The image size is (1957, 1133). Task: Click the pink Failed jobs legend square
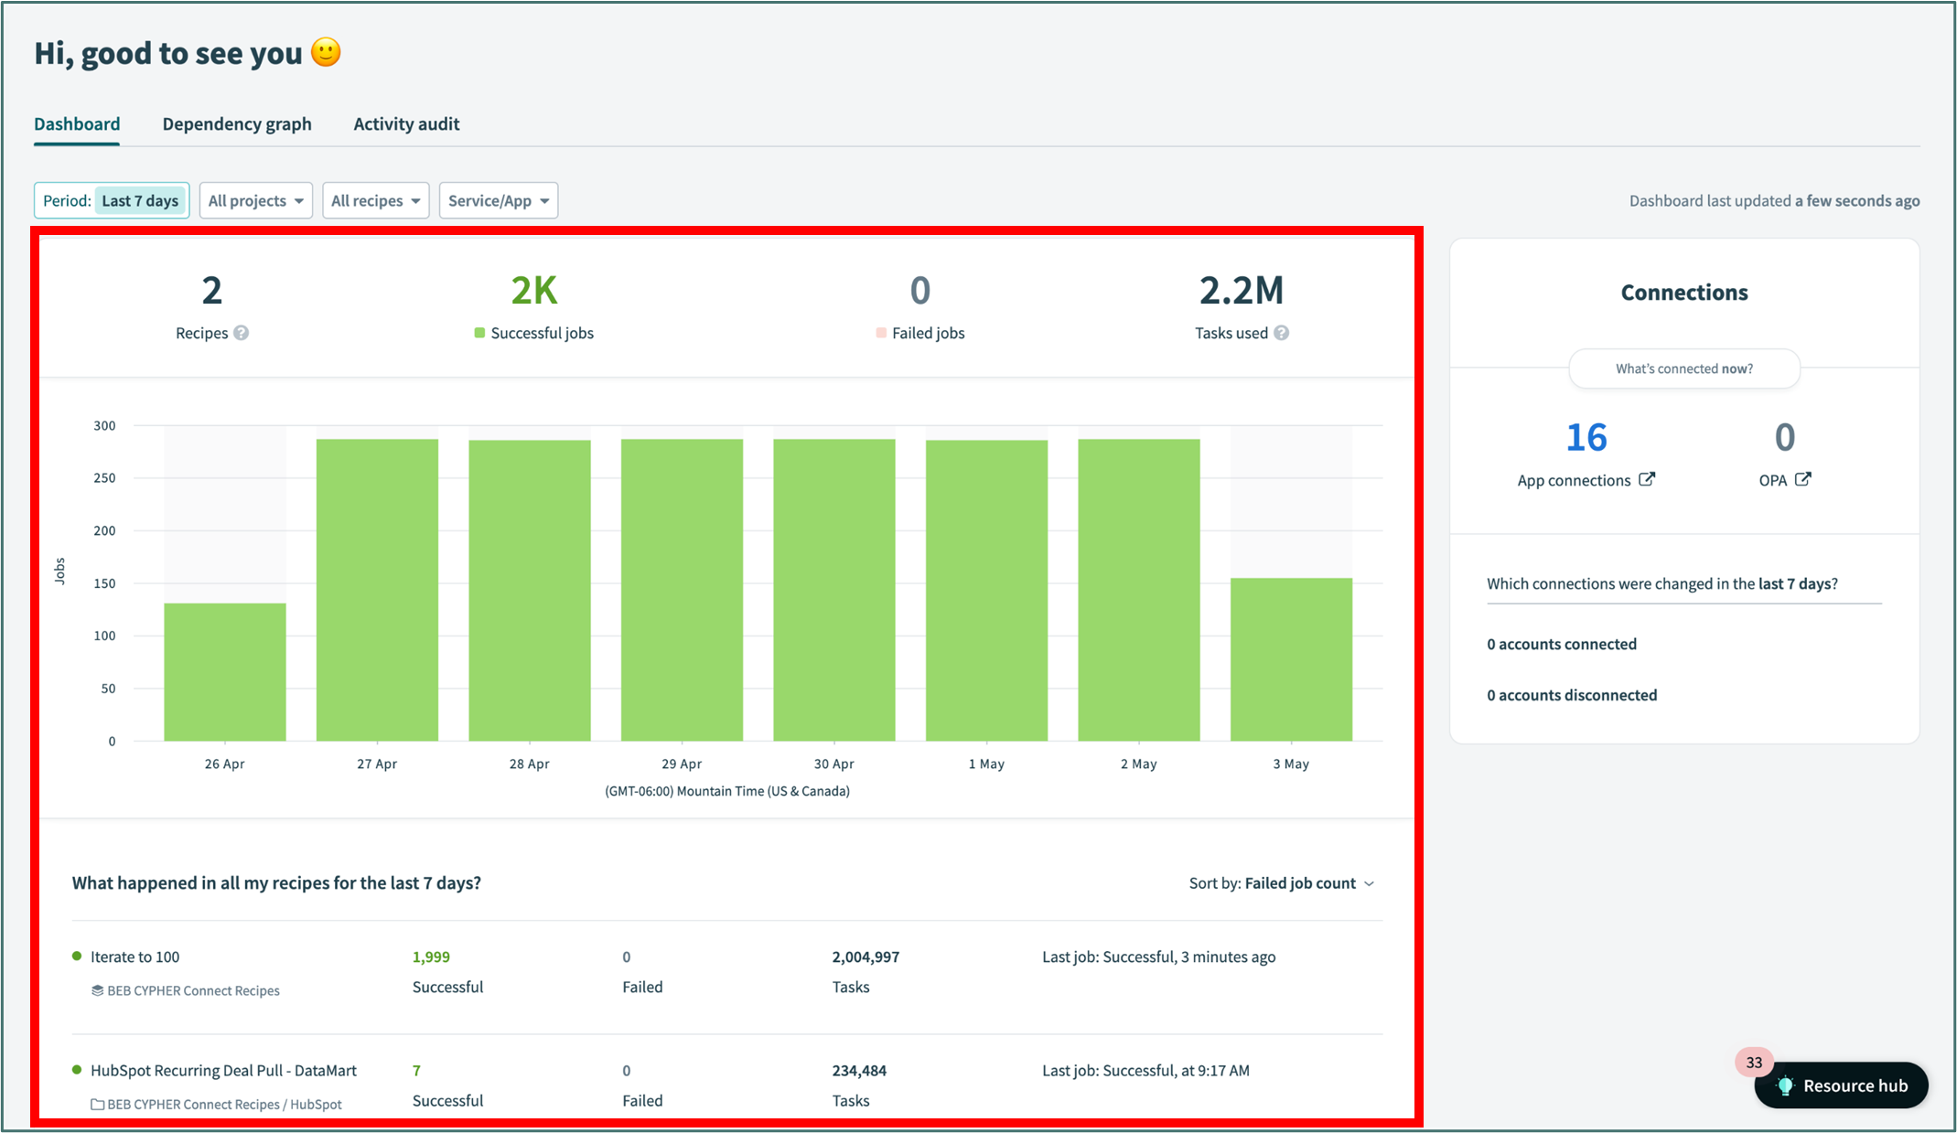click(881, 333)
